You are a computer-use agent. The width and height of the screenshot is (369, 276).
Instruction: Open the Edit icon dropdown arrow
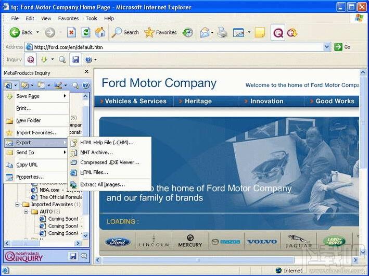(x=249, y=32)
